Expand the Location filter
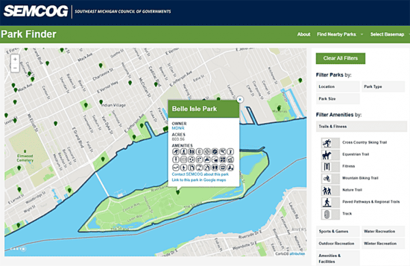Image resolution: width=410 pixels, height=266 pixels. [338, 87]
